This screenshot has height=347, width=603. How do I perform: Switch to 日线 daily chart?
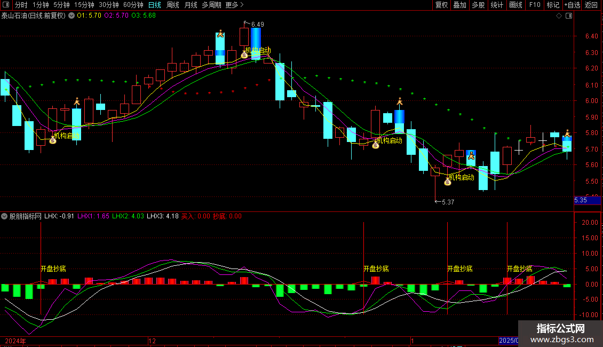(155, 5)
